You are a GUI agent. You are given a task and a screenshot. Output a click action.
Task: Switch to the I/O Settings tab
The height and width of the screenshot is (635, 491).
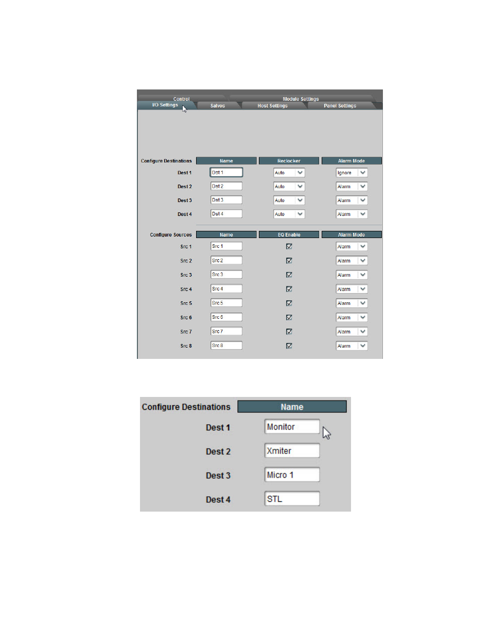click(165, 105)
